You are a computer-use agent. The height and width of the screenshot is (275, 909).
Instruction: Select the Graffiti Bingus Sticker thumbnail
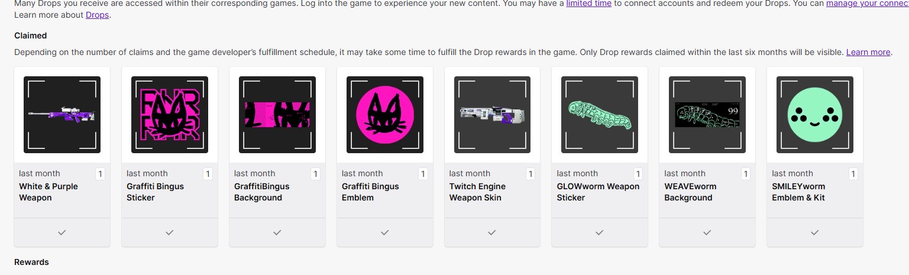tap(170, 115)
